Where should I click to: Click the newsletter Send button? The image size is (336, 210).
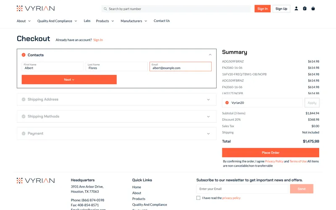coord(302,189)
